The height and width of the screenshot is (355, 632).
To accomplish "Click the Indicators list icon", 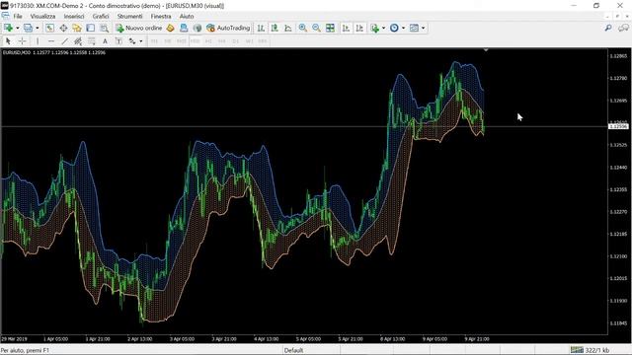I will pyautogui.click(x=375, y=28).
